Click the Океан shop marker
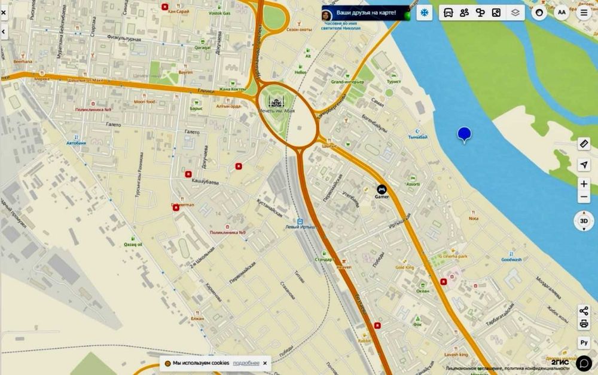Image resolution: width=598 pixels, height=375 pixels. coord(423,285)
